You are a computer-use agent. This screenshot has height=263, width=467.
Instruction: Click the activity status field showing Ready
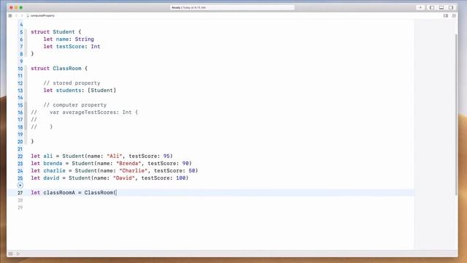point(232,7)
